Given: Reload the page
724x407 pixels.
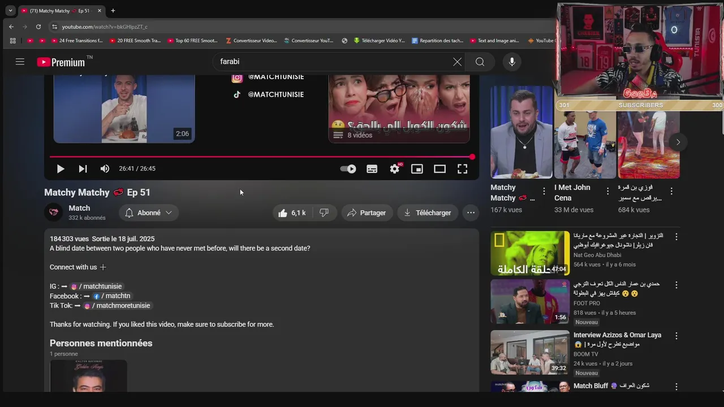Looking at the screenshot, I should [x=38, y=27].
